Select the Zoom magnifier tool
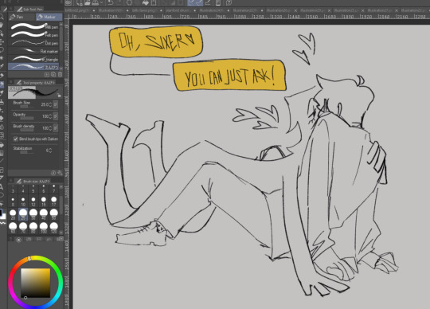430x309 pixels. click(2, 17)
